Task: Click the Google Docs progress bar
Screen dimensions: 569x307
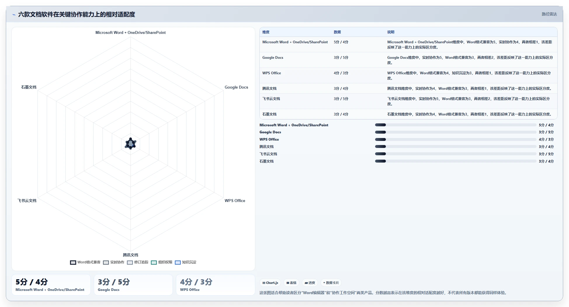Action: [456, 132]
